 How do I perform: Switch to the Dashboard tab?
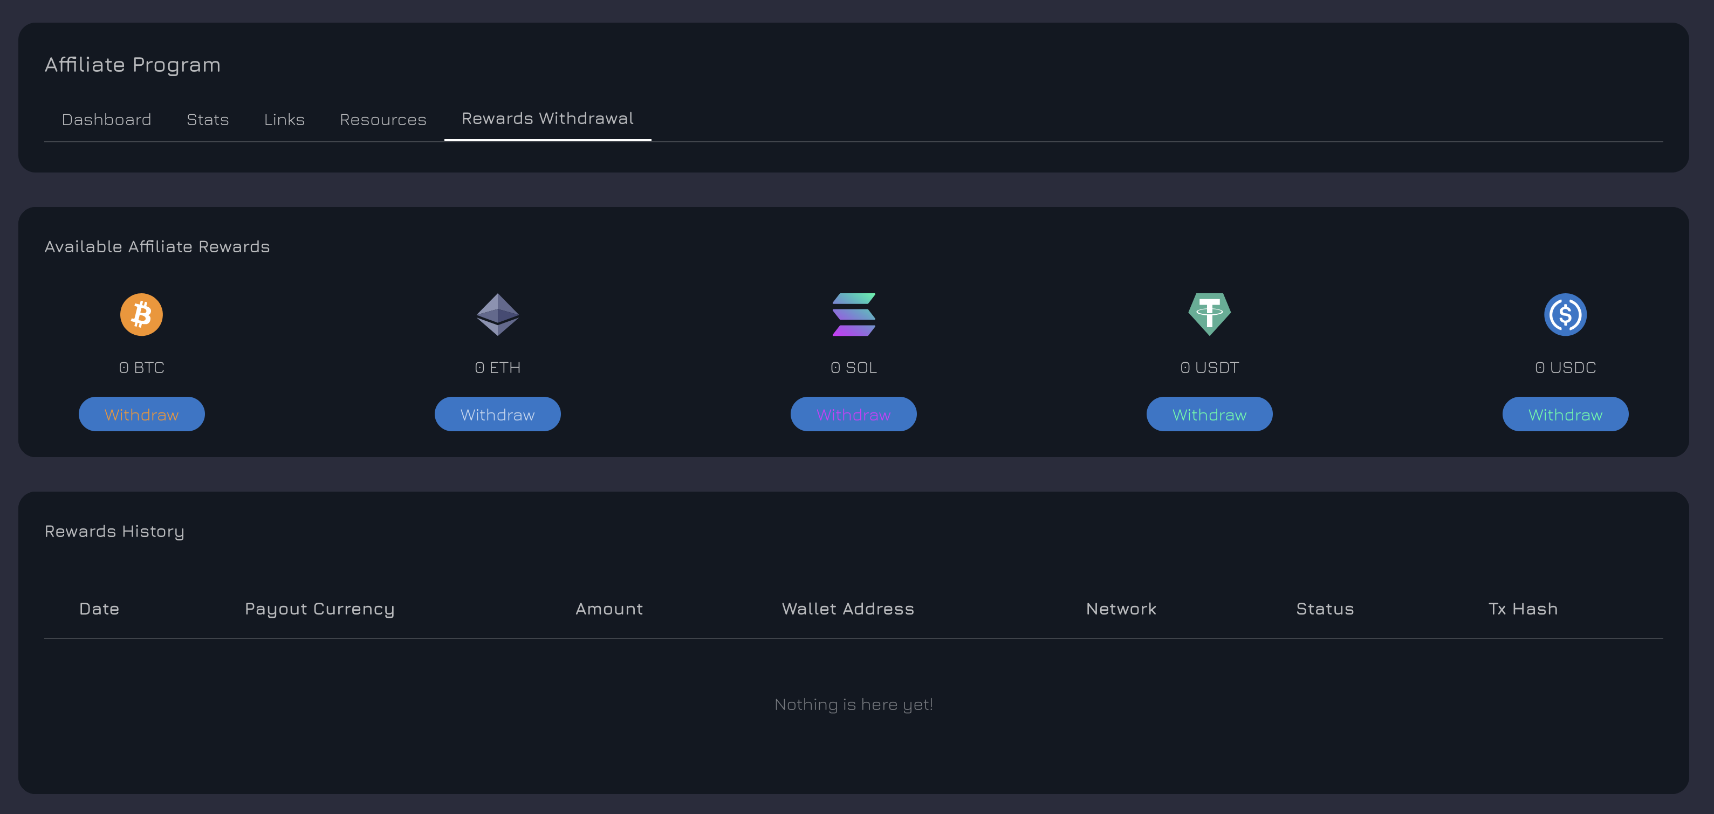click(106, 120)
